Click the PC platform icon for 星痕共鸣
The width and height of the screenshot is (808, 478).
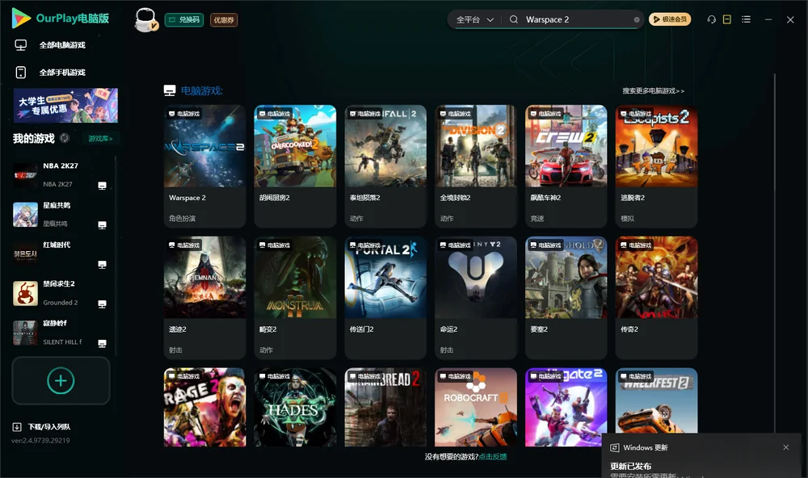tap(102, 225)
